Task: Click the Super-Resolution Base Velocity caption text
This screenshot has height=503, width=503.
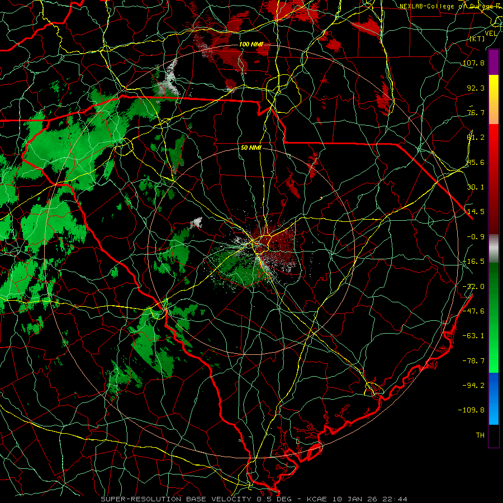Action: pos(254,499)
